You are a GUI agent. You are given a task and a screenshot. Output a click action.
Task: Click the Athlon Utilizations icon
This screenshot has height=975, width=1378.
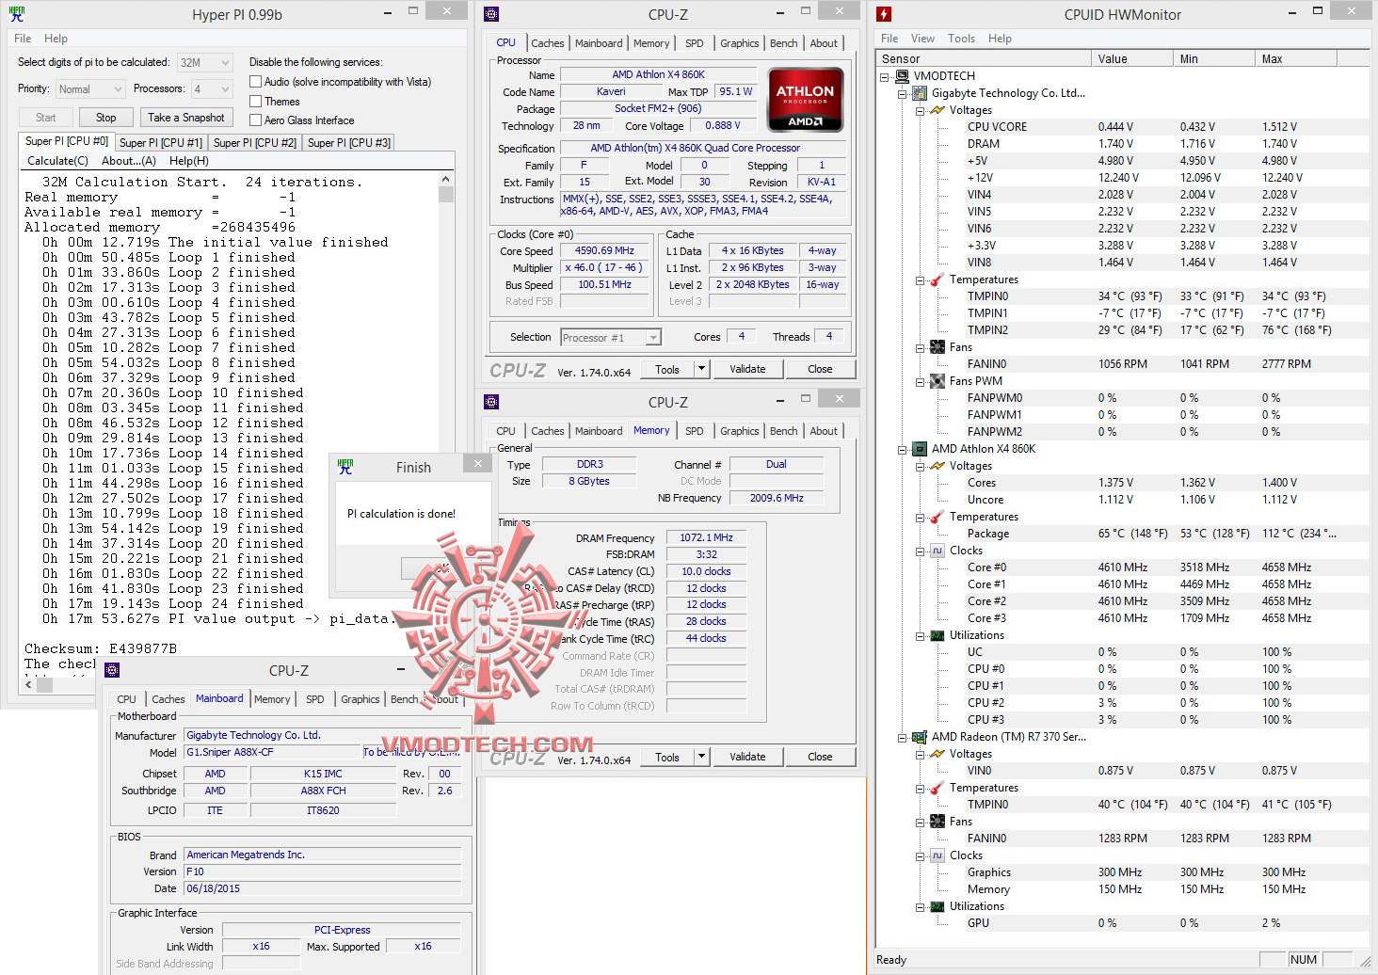(x=937, y=635)
